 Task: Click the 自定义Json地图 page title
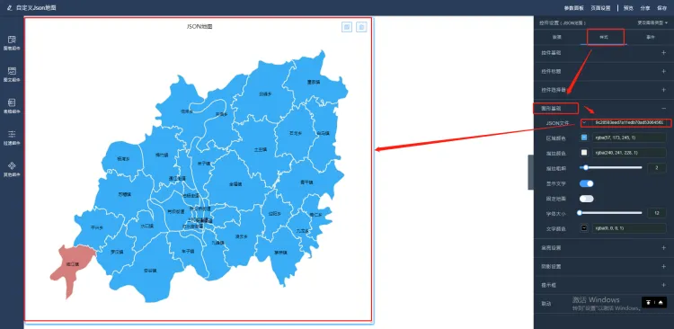click(x=36, y=8)
